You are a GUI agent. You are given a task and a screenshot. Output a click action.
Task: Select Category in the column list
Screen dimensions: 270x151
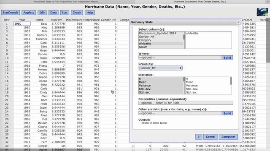coord(145,40)
